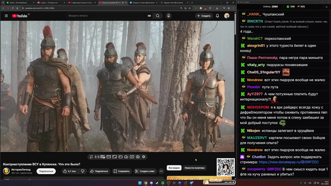The image size is (331, 186).
Task: Reload the page
Action: (x=13, y=8)
